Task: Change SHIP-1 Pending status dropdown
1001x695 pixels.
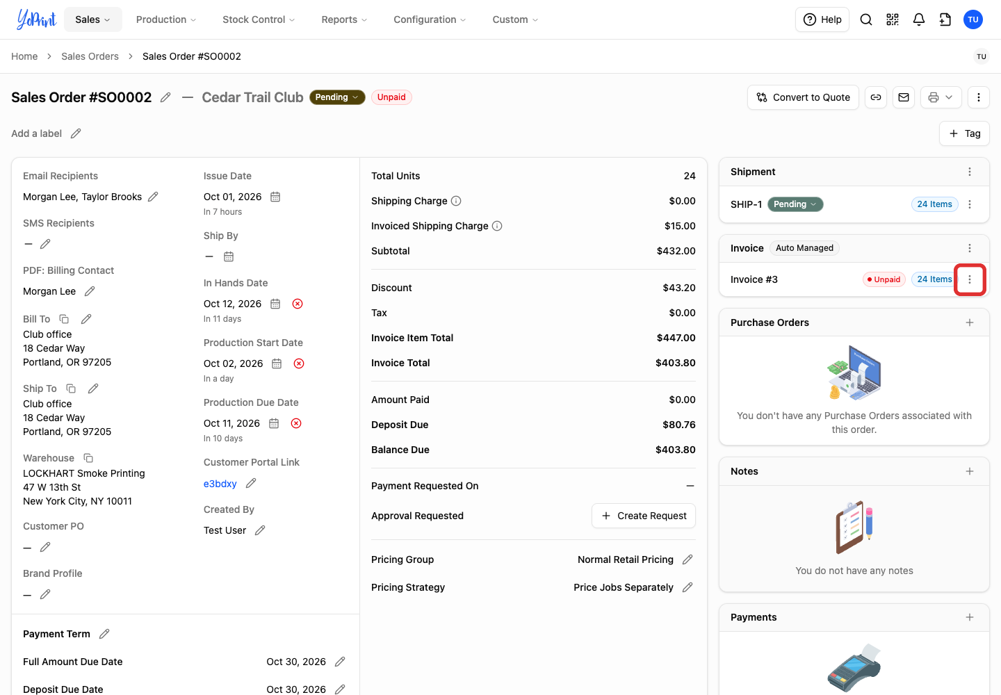Action: coord(795,204)
